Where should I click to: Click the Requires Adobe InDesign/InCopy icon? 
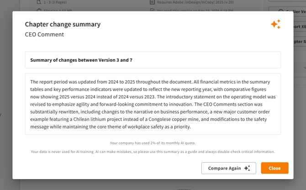point(152,2)
